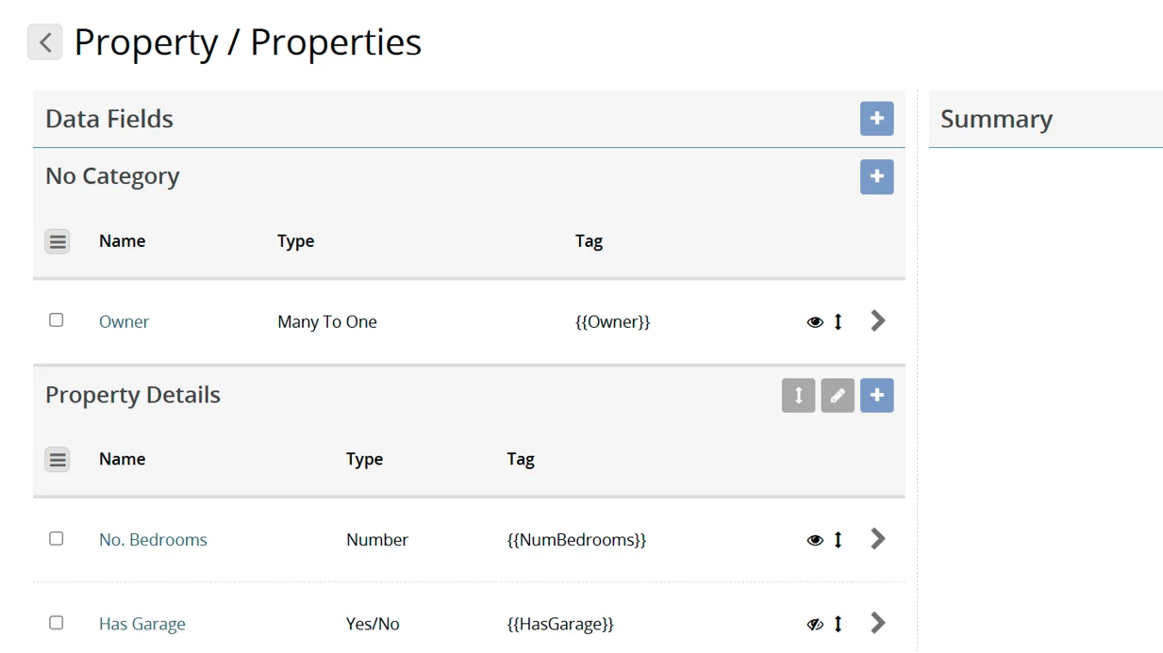The width and height of the screenshot is (1163, 653).
Task: Open the No Category table menu button
Action: tap(58, 242)
